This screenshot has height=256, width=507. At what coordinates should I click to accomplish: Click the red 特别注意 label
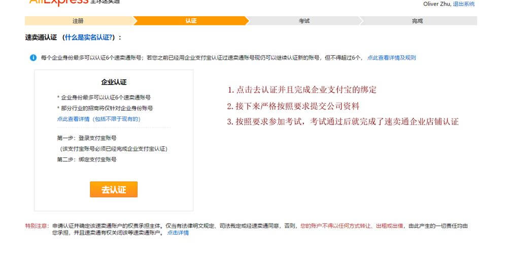pyautogui.click(x=37, y=226)
